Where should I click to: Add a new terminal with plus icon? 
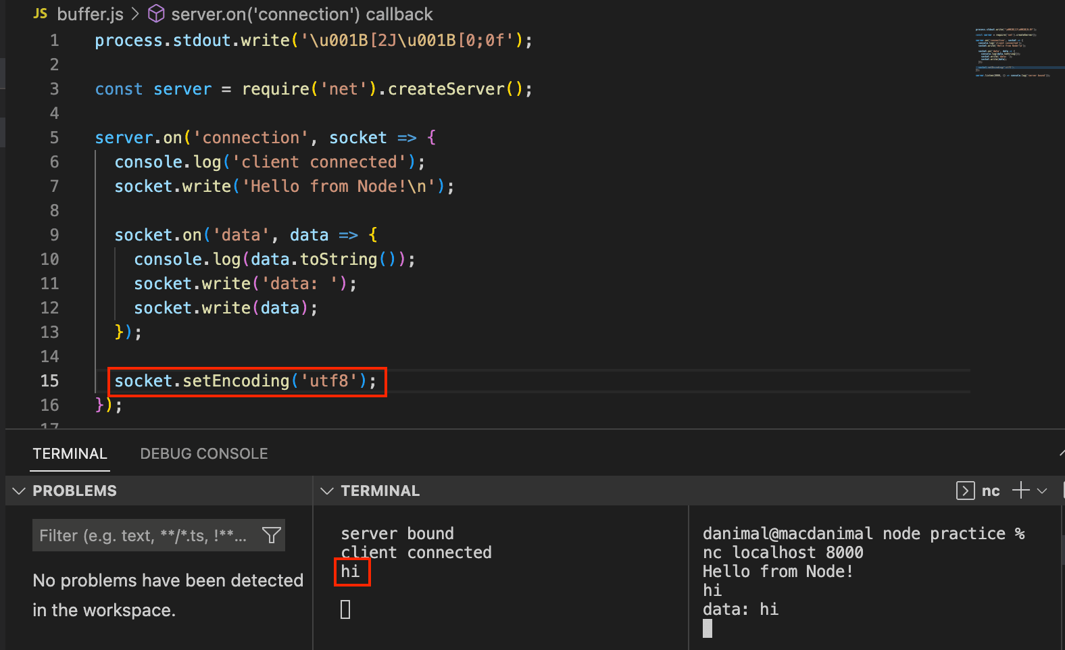coord(1020,491)
